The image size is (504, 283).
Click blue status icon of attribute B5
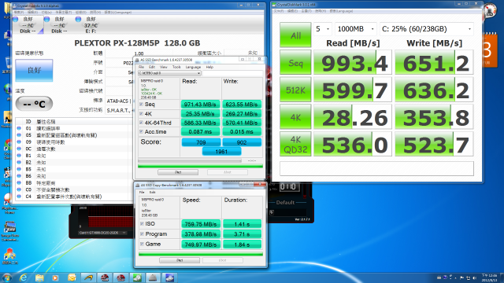coord(19,169)
